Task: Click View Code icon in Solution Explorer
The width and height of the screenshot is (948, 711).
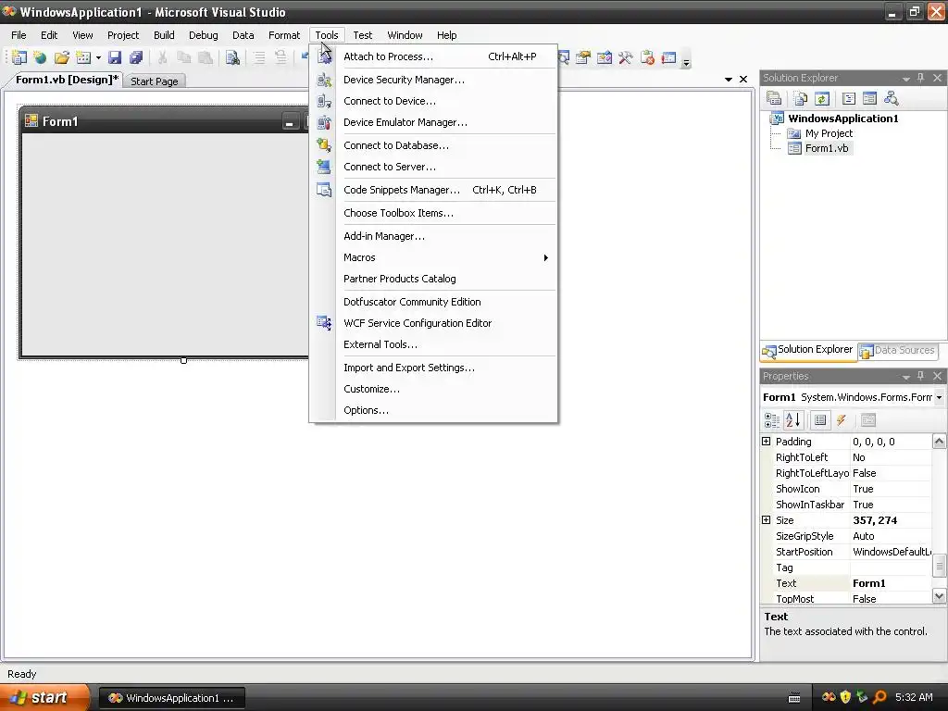Action: pyautogui.click(x=848, y=98)
